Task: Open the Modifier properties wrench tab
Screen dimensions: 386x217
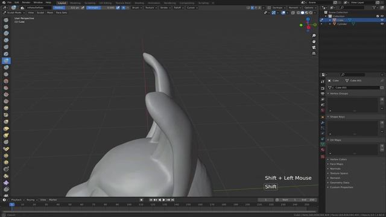Action: [323, 122]
